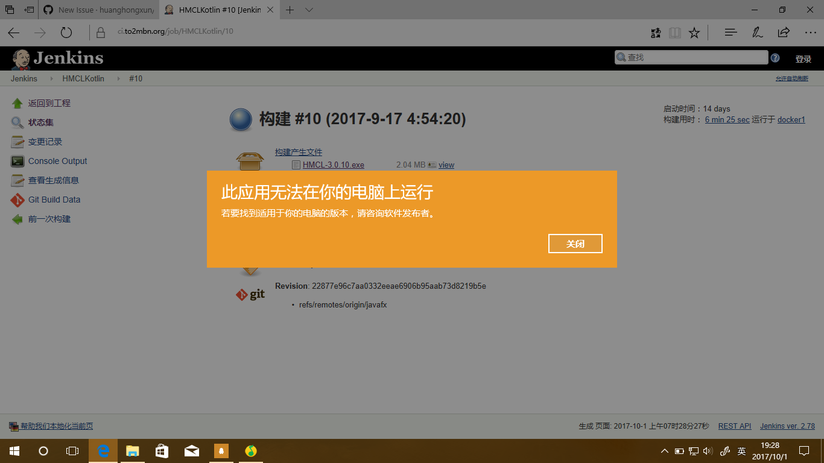Click the Make a Web Note pen icon
This screenshot has height=463, width=824.
(758, 33)
